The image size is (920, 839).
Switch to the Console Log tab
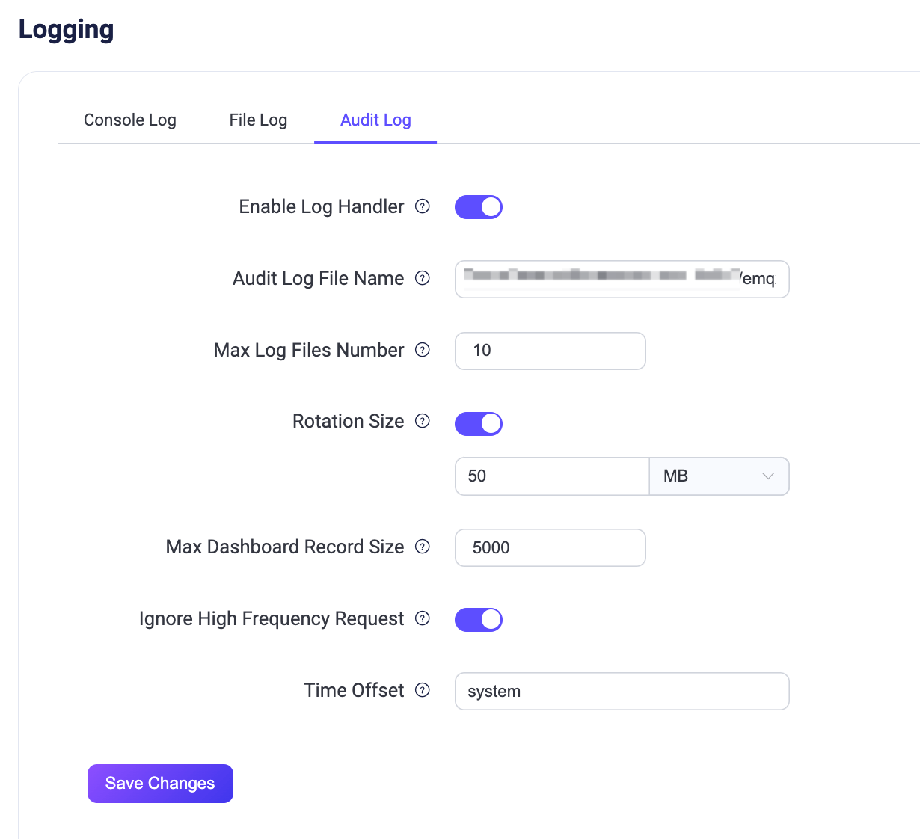pyautogui.click(x=129, y=120)
